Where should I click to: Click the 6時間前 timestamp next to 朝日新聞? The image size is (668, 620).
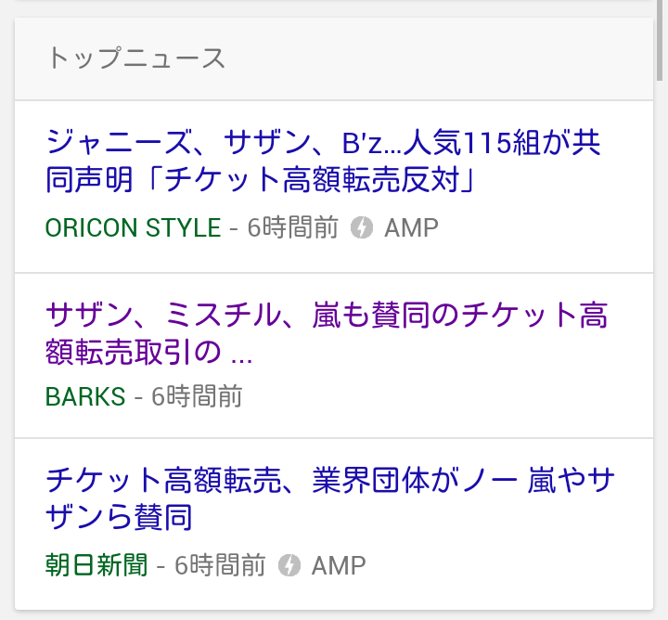click(x=220, y=564)
